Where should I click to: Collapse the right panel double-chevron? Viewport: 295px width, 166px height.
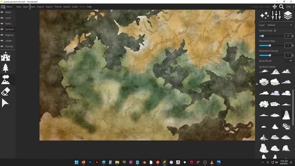257,84
